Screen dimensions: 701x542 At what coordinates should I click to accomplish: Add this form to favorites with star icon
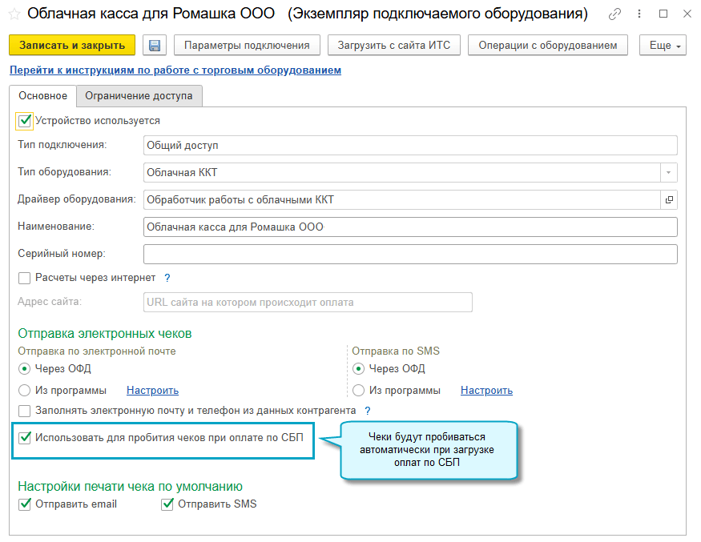click(x=14, y=14)
